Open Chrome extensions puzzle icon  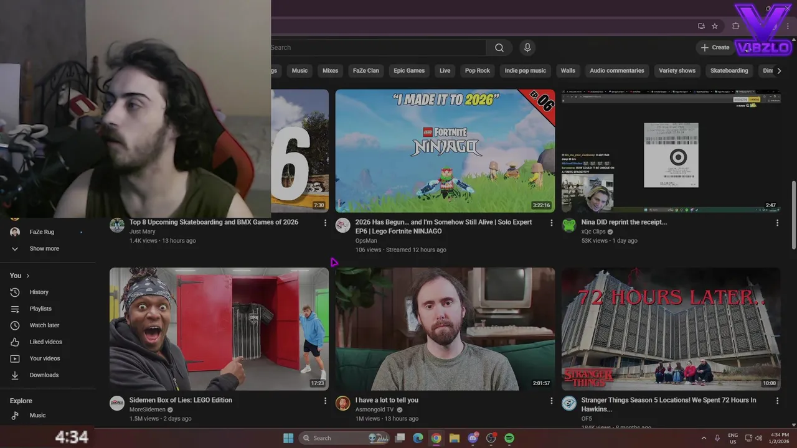click(735, 26)
